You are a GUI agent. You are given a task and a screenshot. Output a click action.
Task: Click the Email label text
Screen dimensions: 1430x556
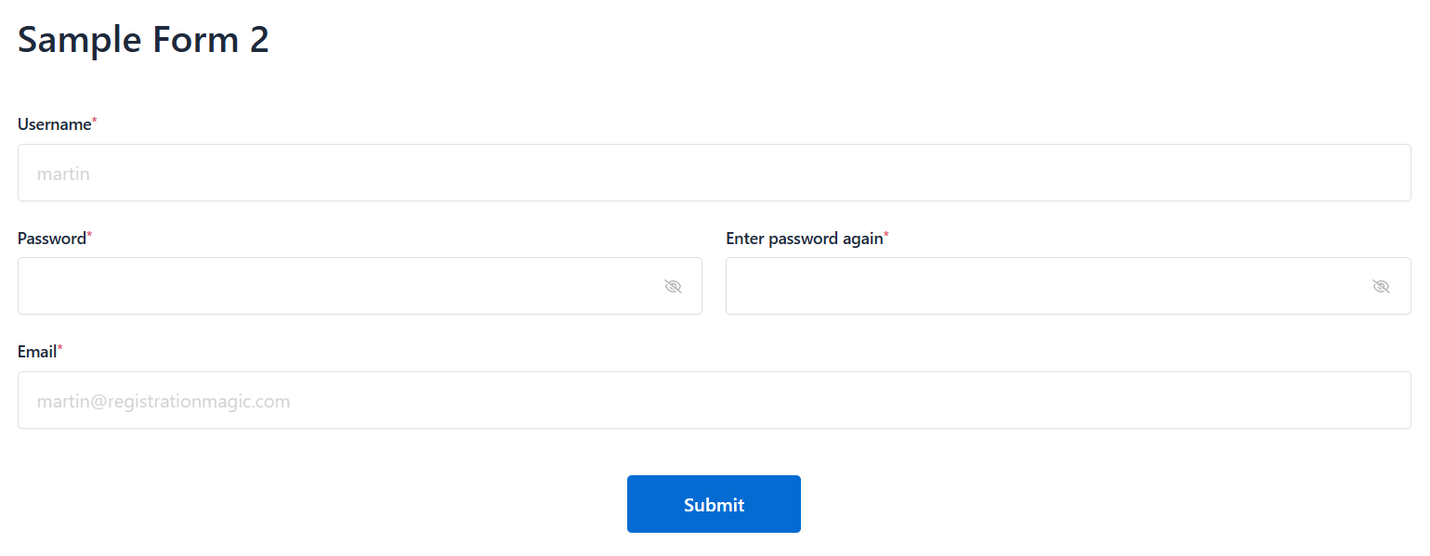pyautogui.click(x=37, y=352)
